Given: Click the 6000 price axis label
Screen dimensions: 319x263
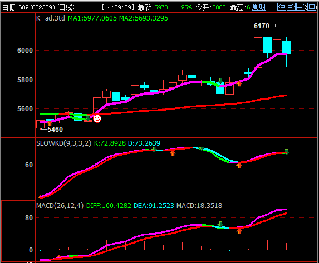Looking at the screenshot, I should click(25, 51).
